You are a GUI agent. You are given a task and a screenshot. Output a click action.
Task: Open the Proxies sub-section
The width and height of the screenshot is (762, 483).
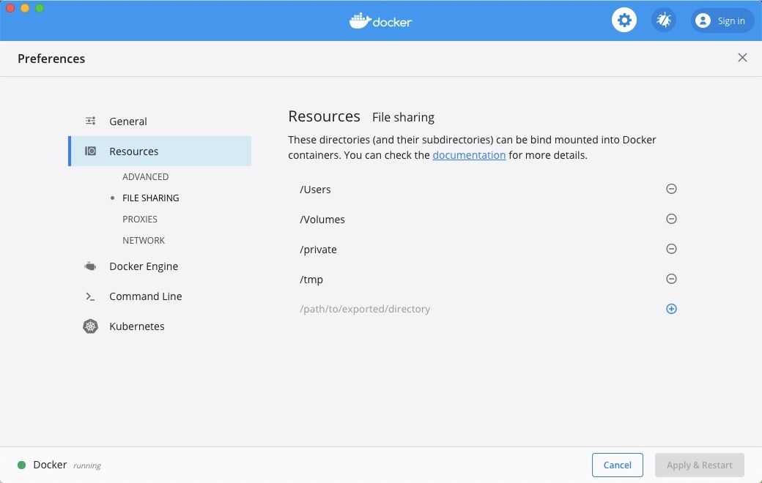[140, 220]
